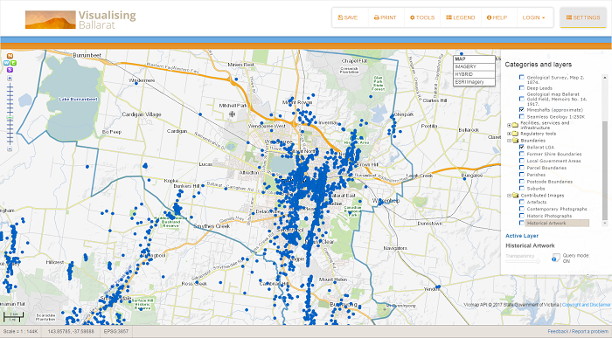Enable the Deep Leads layer checkbox
The height and width of the screenshot is (338, 612).
click(522, 88)
